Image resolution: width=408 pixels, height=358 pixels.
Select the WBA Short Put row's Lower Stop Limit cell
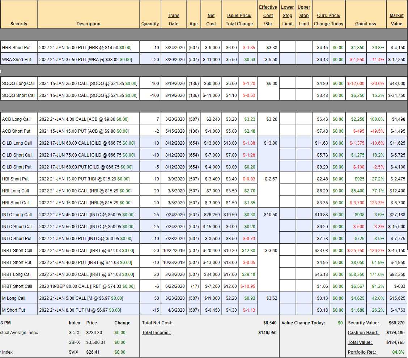click(287, 60)
